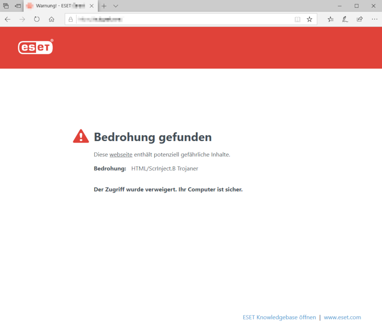Click the ESET logo in the header
382x334 pixels.
point(35,47)
